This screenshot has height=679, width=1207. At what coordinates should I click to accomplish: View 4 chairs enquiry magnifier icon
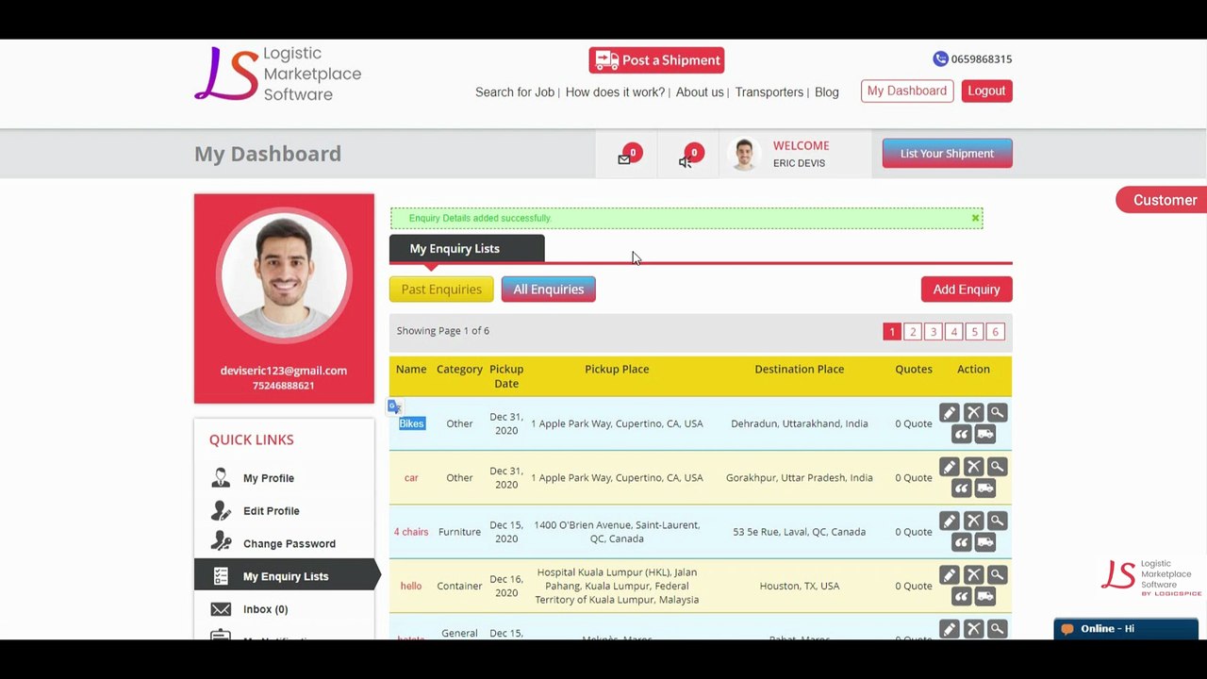tap(997, 522)
